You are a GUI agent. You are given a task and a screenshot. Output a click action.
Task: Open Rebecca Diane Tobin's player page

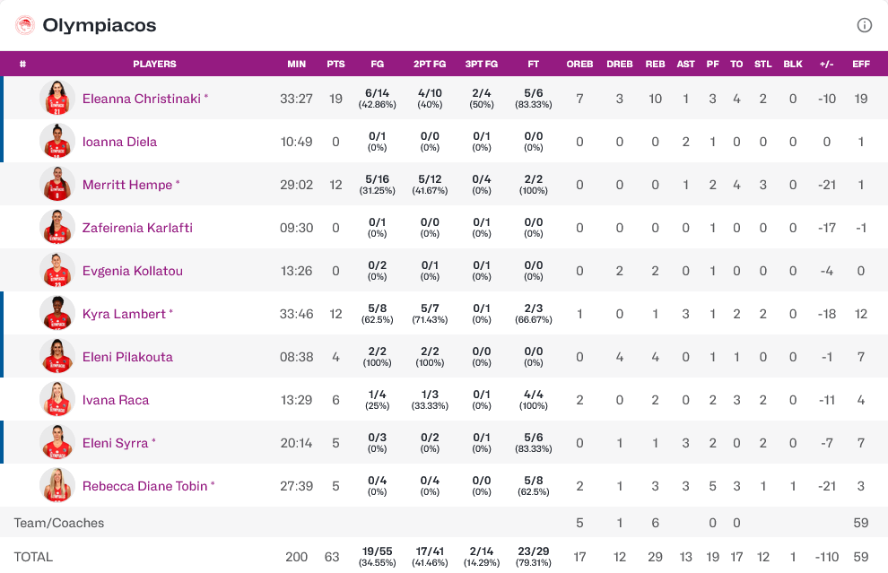[144, 486]
